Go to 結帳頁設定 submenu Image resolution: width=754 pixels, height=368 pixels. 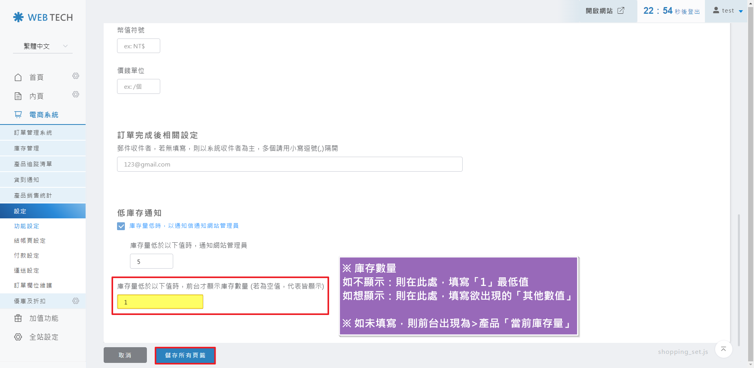click(x=30, y=241)
